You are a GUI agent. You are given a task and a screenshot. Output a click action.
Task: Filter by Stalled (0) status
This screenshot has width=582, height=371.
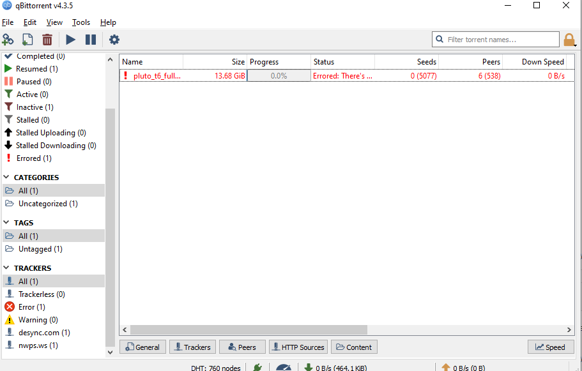click(27, 120)
